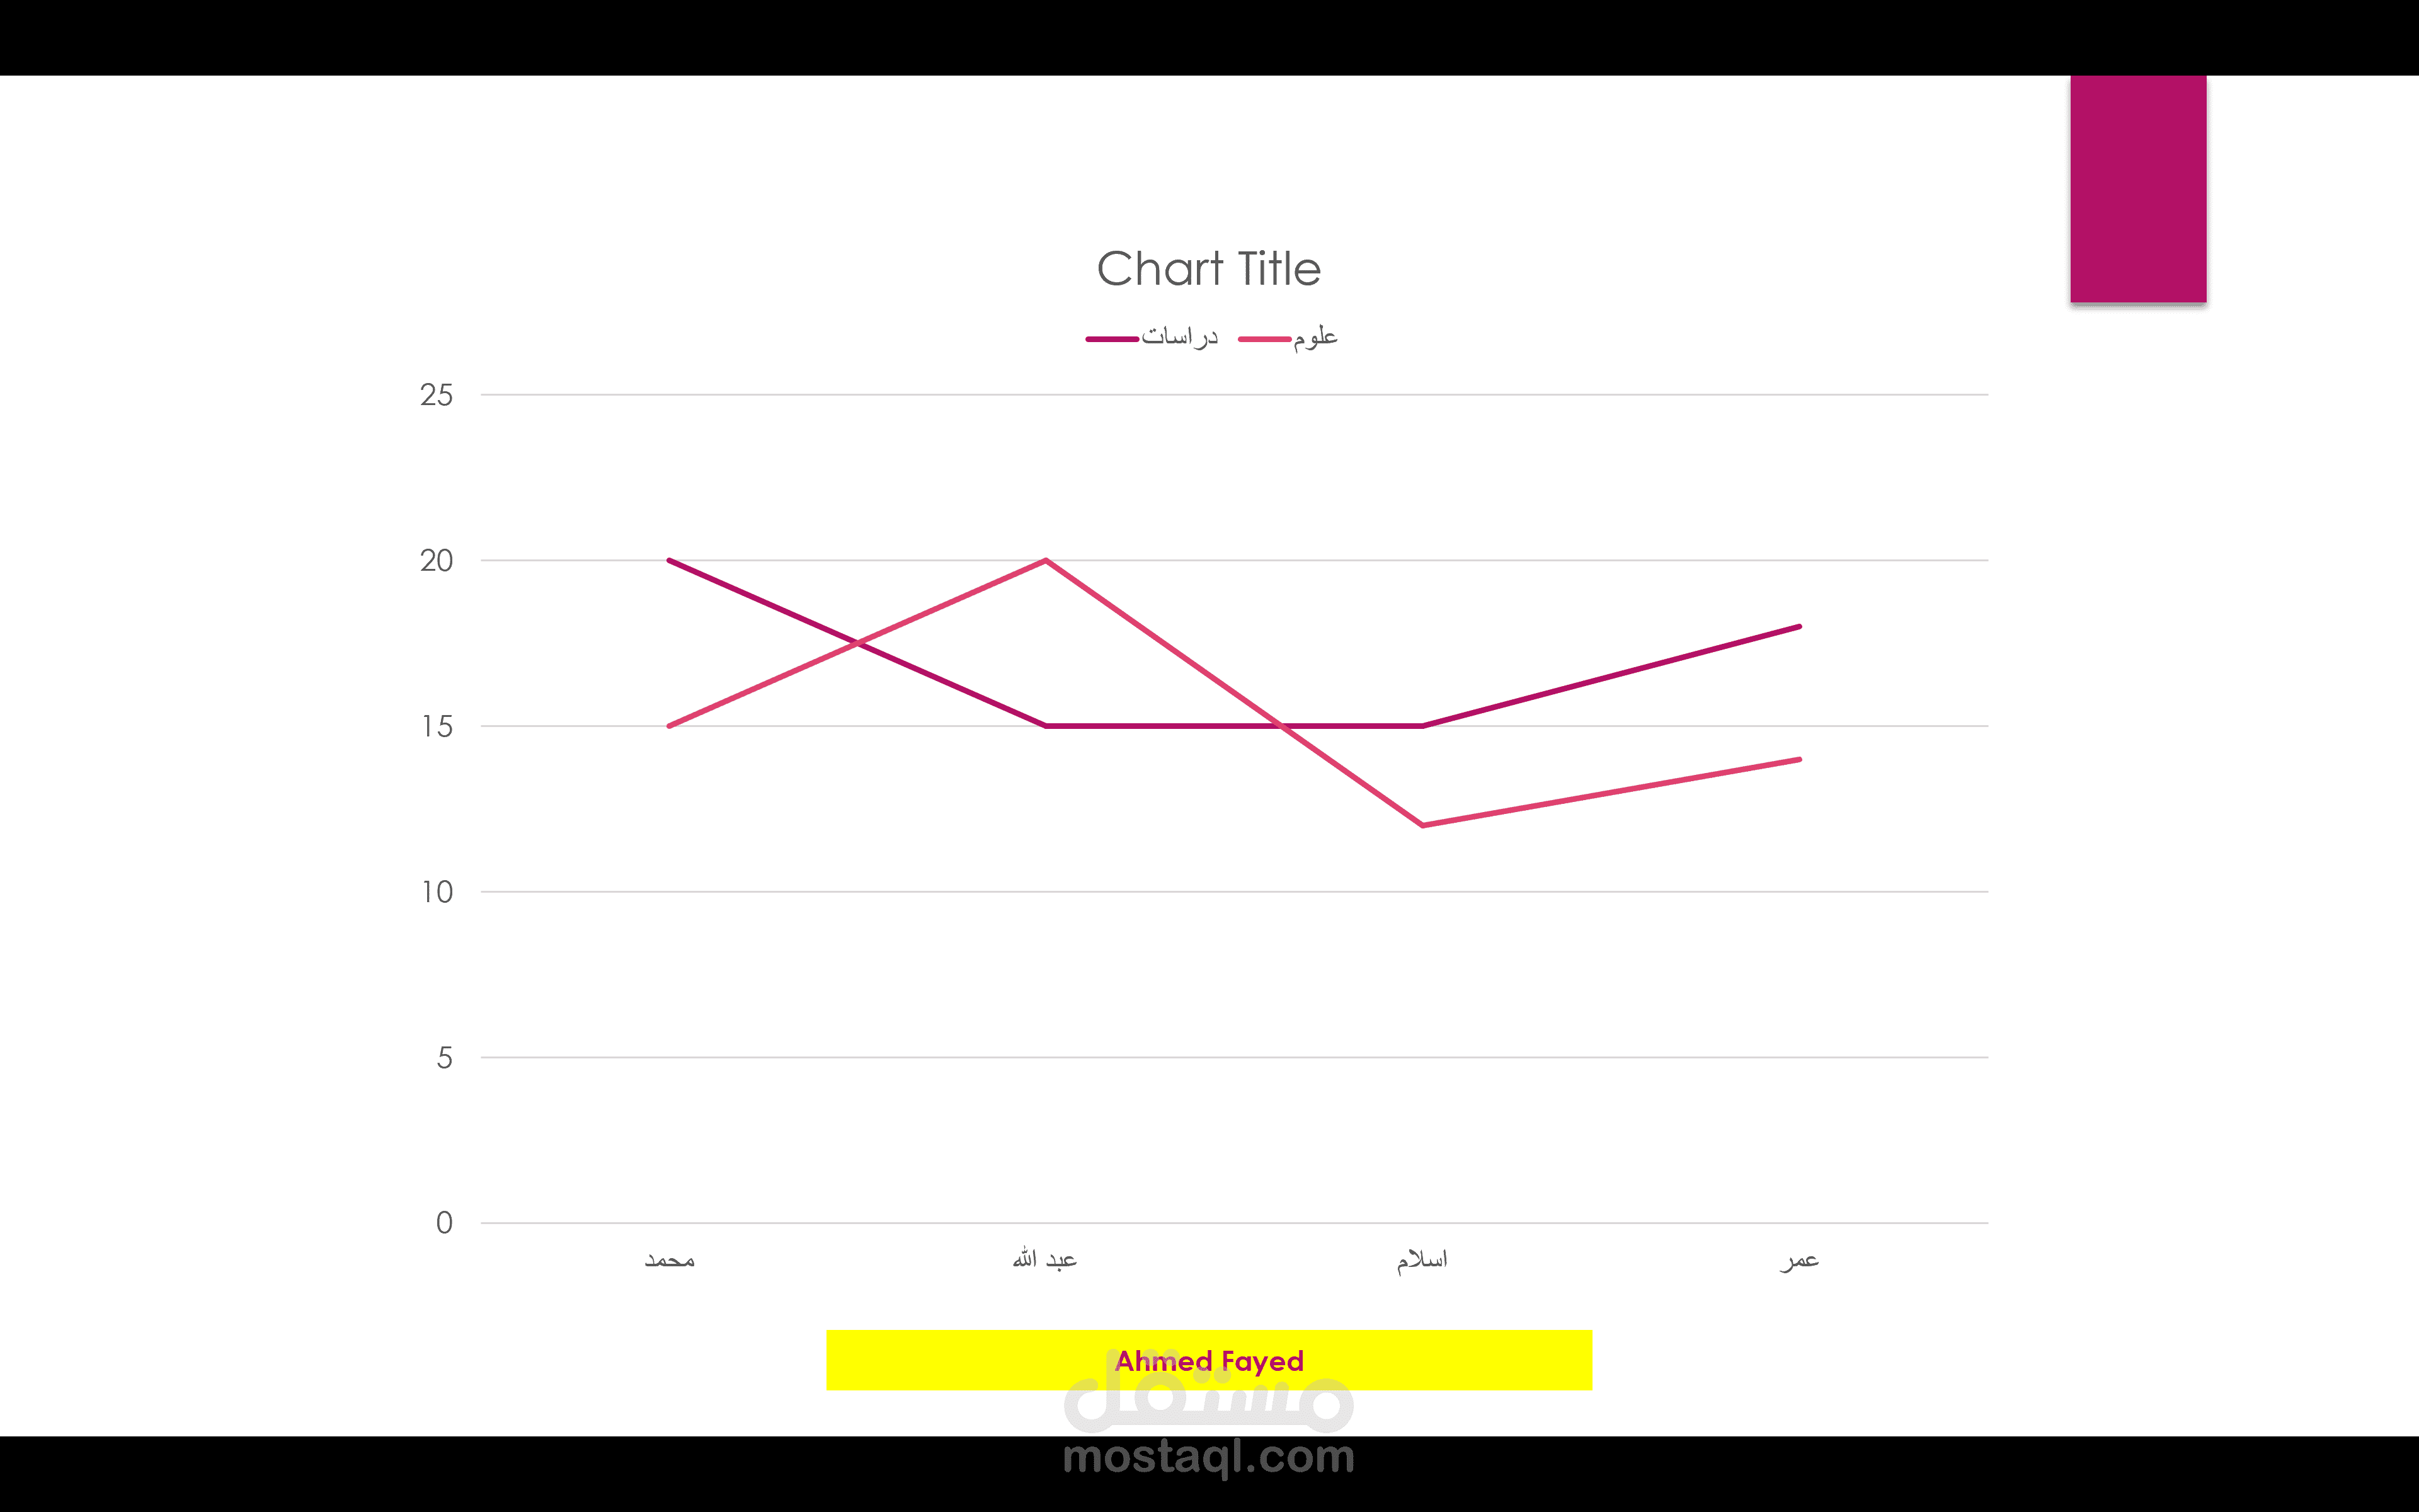Select the دراسات legend entry label
Image resolution: width=2419 pixels, height=1512 pixels.
click(x=1179, y=337)
